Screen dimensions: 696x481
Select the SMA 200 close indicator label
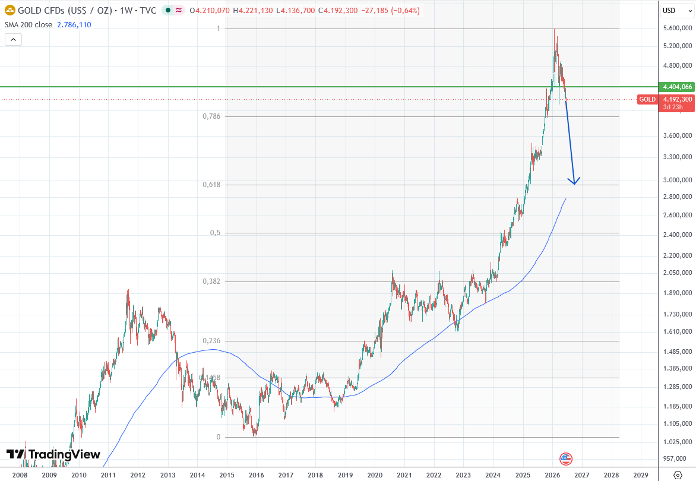[x=29, y=25]
